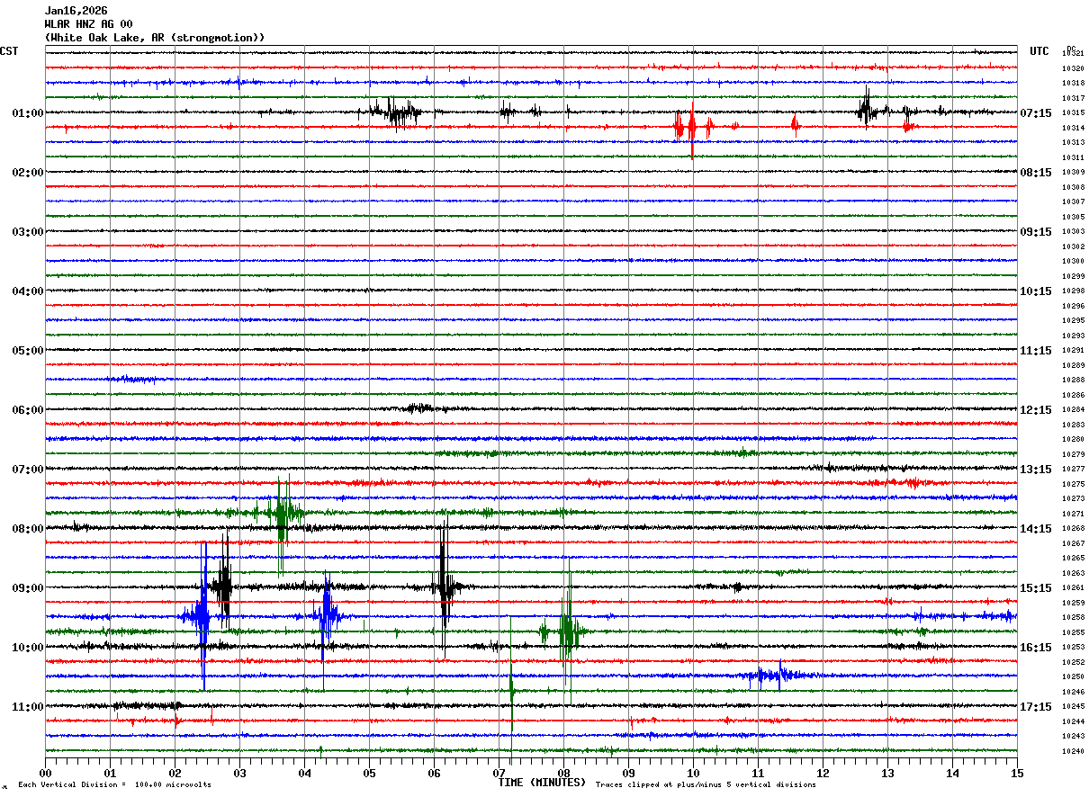The image size is (1089, 797).
Task: Click the 10321 count value at top right
Action: click(x=1072, y=54)
